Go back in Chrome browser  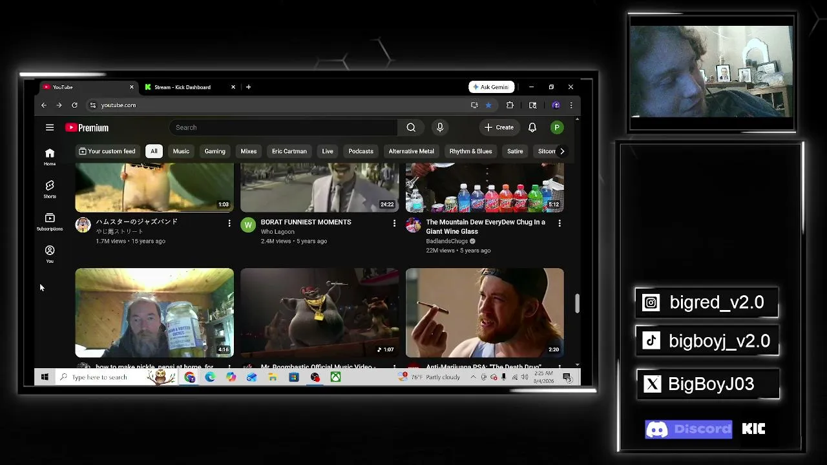tap(44, 105)
